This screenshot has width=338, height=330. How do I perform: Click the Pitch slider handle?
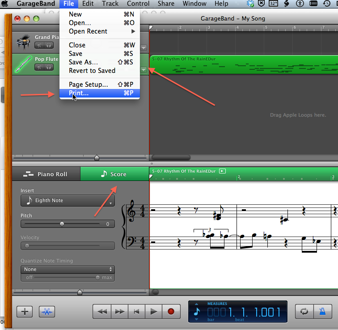pos(62,224)
